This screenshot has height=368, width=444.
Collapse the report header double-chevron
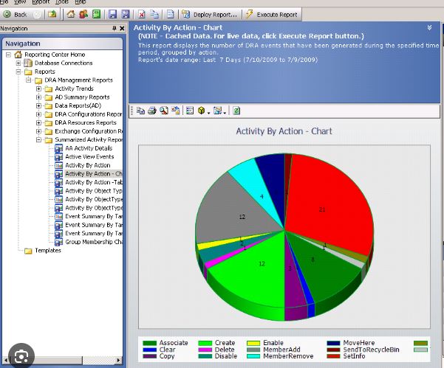pyautogui.click(x=429, y=27)
